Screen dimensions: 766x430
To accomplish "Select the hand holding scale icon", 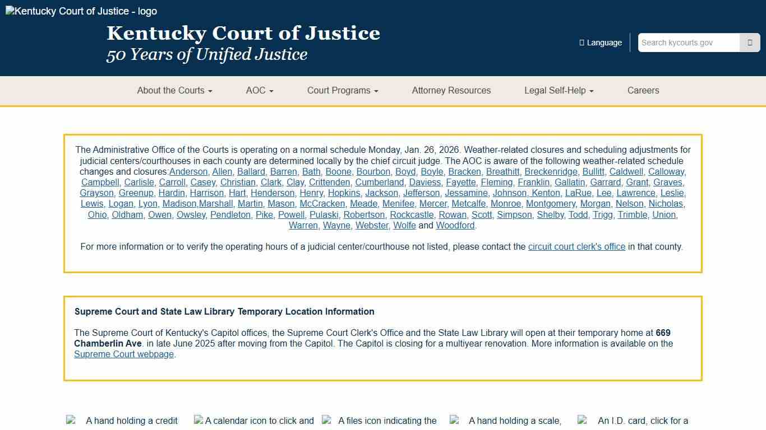I will pos(454,420).
